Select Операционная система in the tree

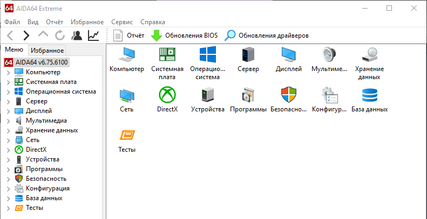[60, 91]
